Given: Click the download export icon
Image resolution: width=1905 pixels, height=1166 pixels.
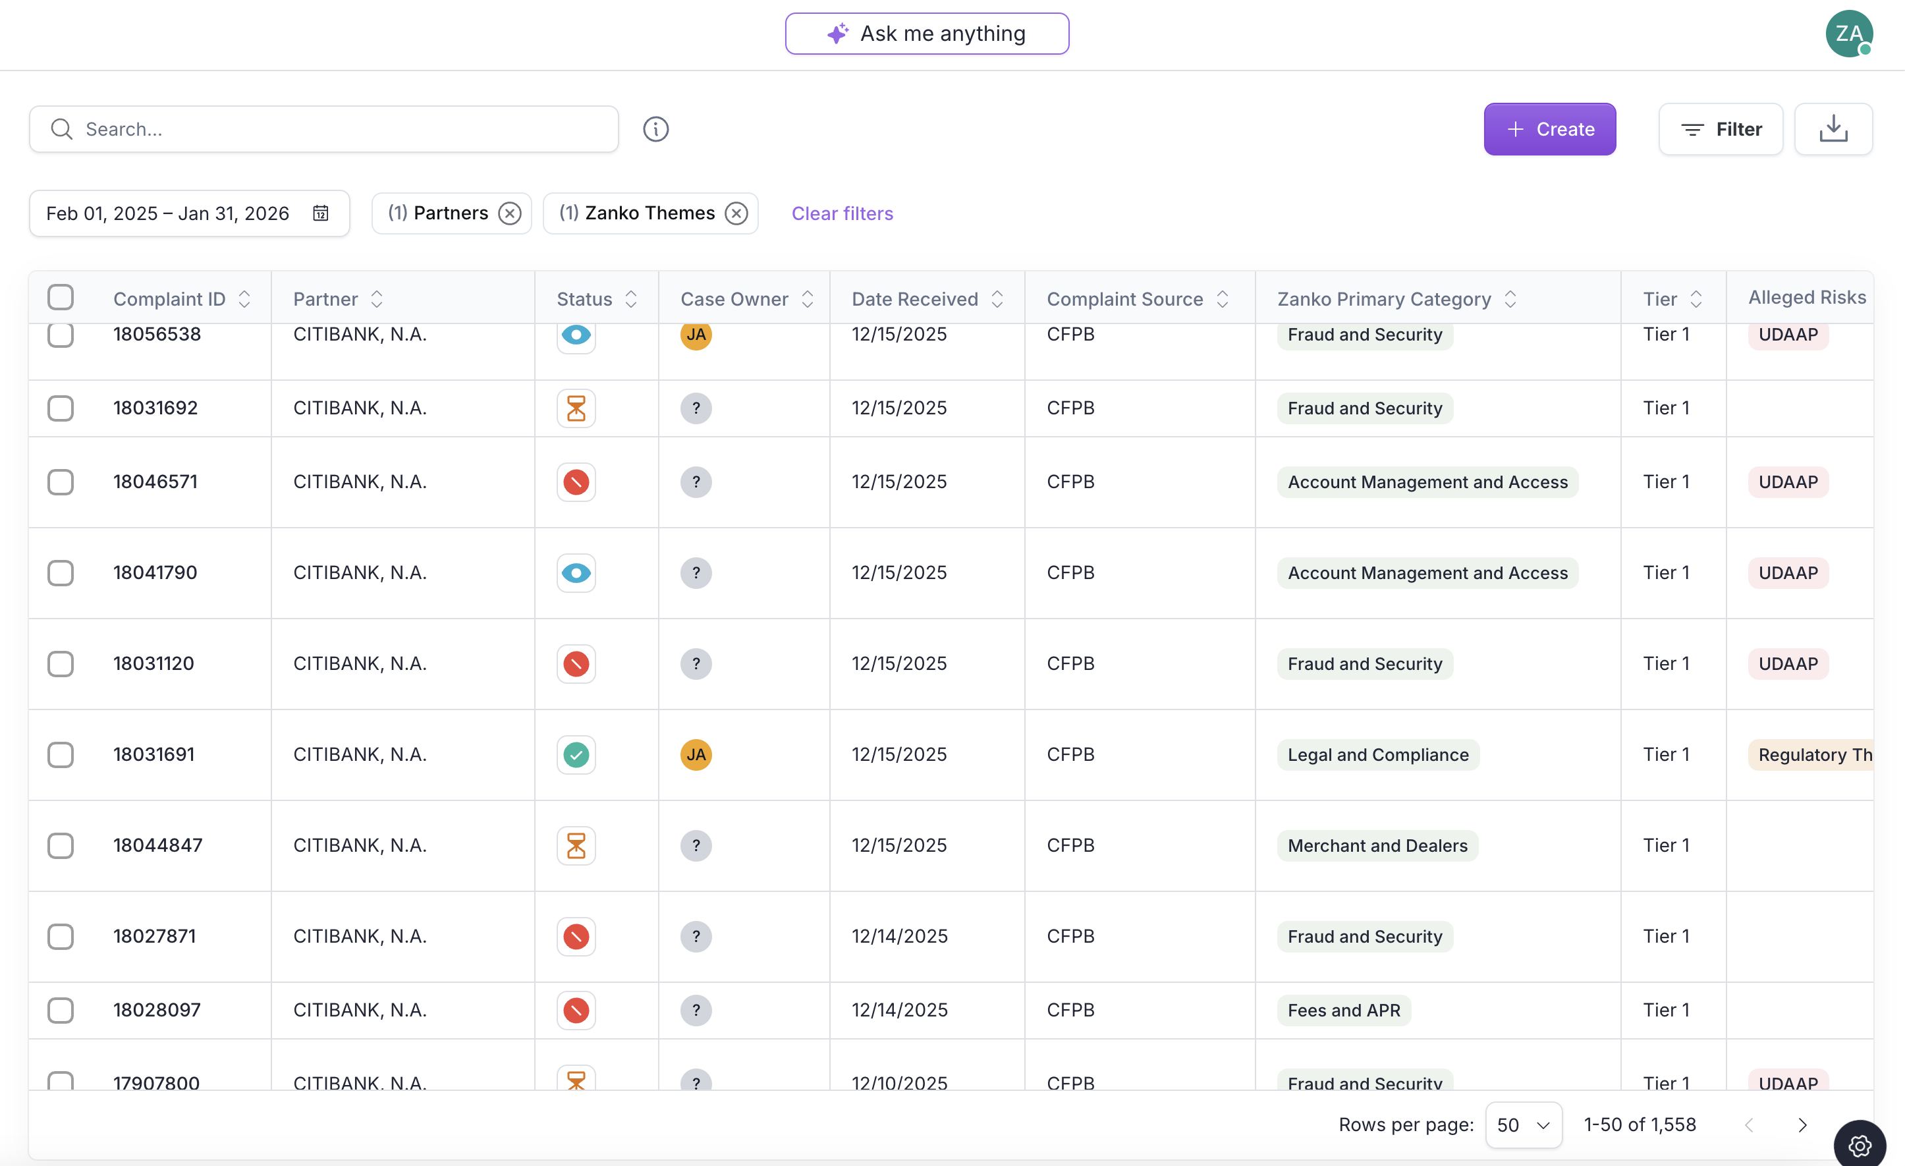Looking at the screenshot, I should click(1833, 129).
